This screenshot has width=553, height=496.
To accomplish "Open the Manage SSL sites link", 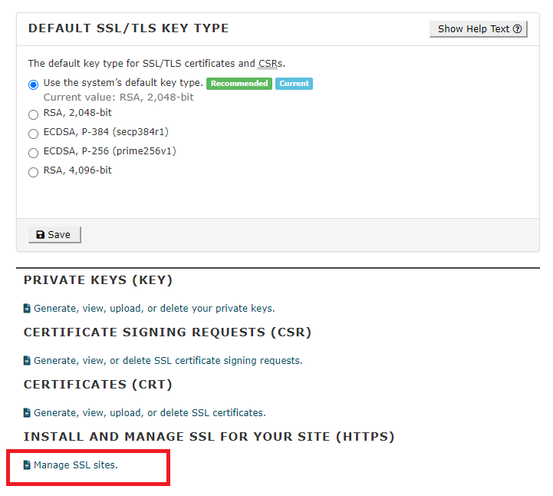I will (75, 465).
